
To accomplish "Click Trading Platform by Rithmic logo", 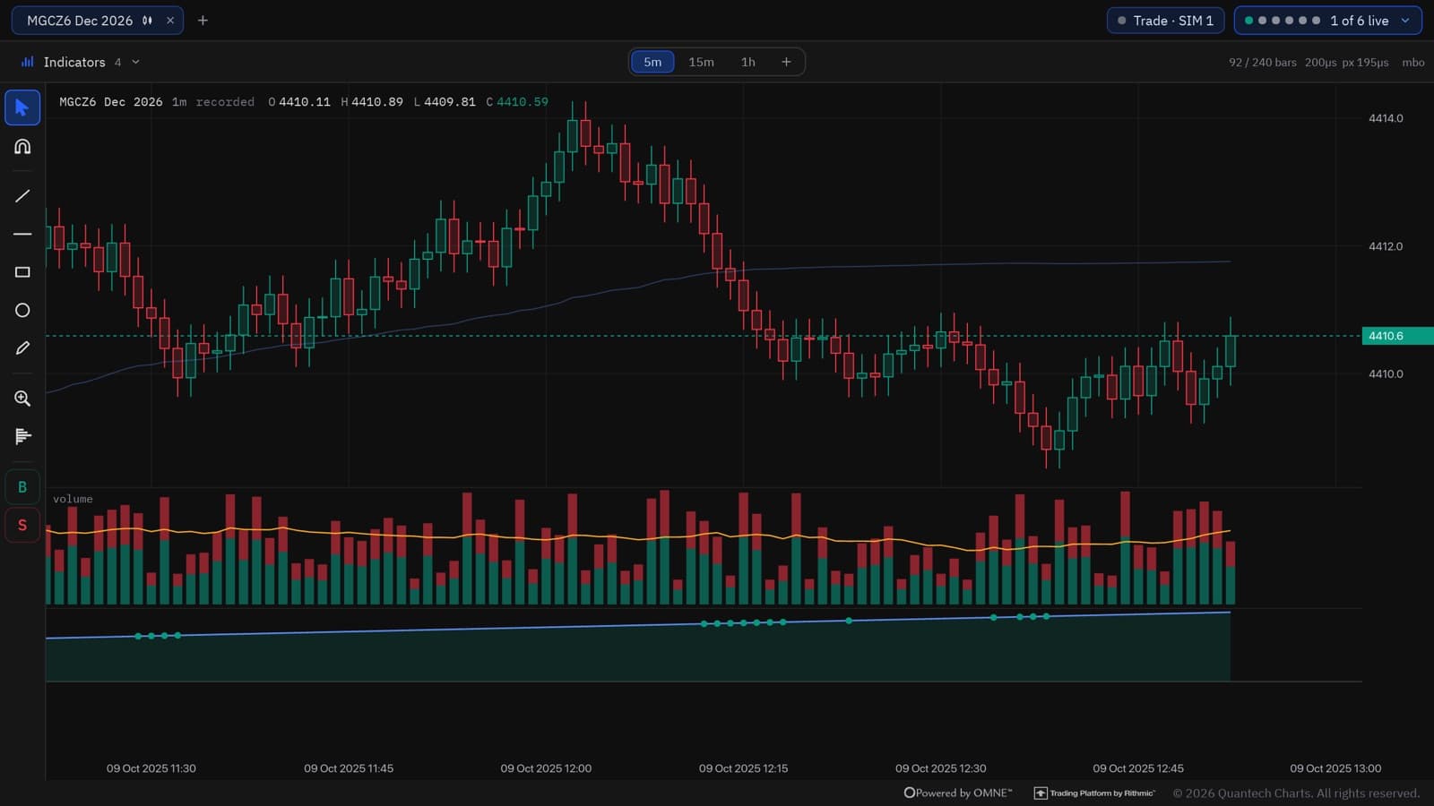I will [x=1094, y=793].
